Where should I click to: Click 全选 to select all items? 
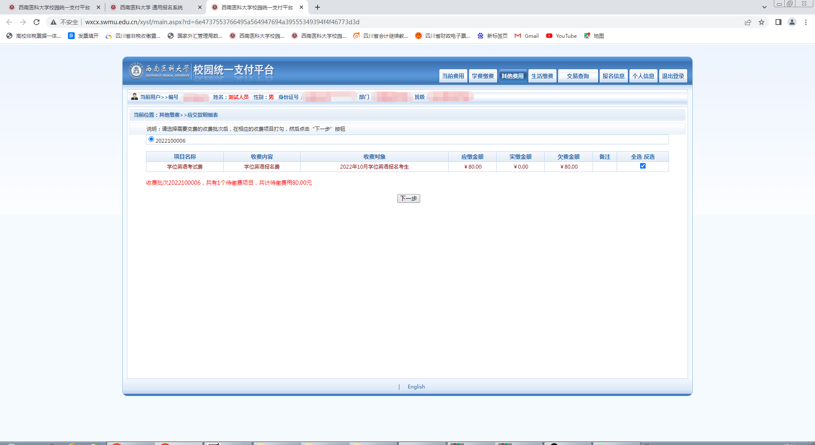pyautogui.click(x=636, y=157)
